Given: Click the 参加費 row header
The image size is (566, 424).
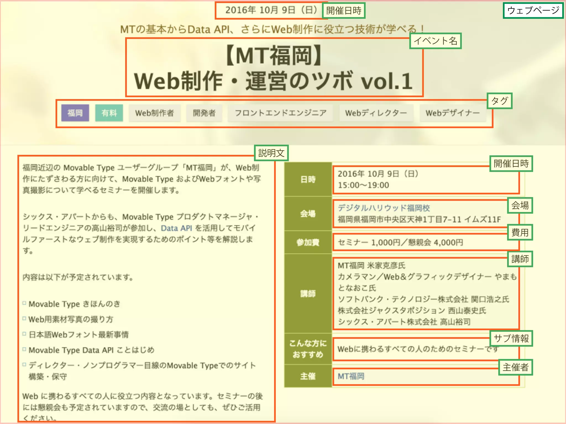Looking at the screenshot, I should (308, 242).
